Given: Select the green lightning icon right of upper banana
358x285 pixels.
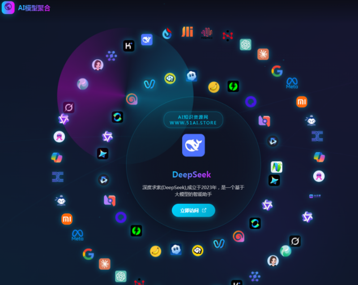Looking at the screenshot, I should [233, 86].
